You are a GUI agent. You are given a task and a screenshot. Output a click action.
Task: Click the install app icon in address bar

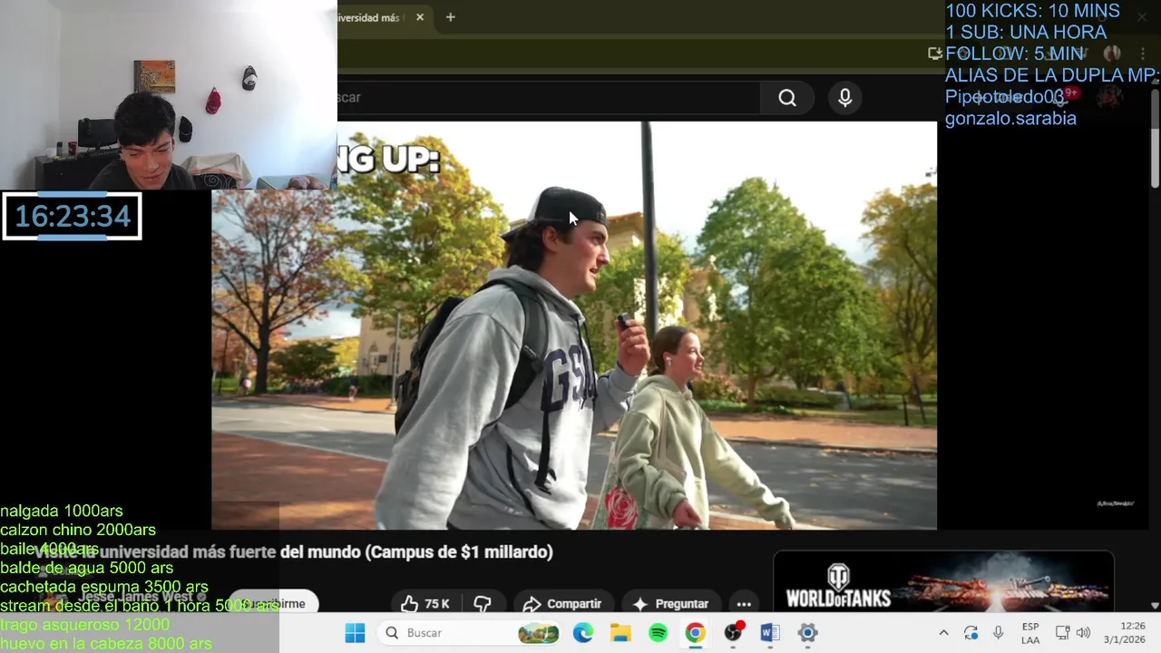click(x=935, y=54)
